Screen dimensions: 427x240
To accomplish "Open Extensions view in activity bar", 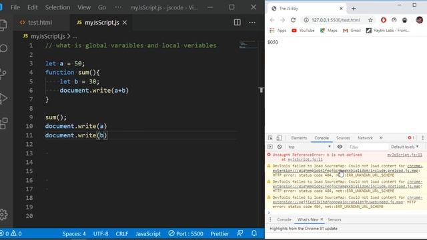I will (x=4, y=123).
